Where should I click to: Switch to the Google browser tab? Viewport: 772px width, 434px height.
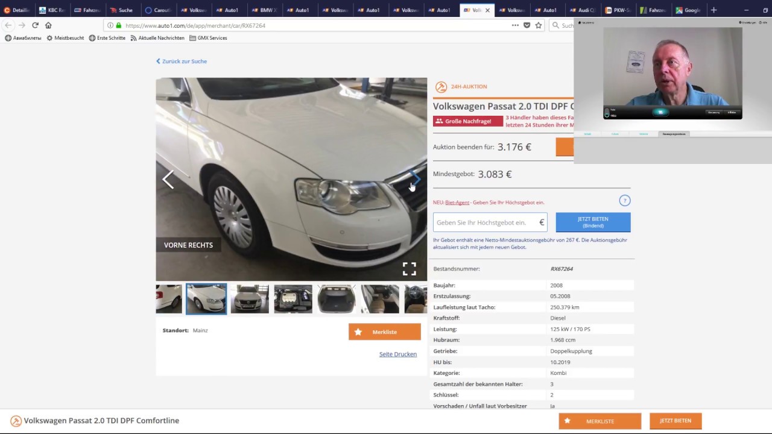(x=688, y=10)
